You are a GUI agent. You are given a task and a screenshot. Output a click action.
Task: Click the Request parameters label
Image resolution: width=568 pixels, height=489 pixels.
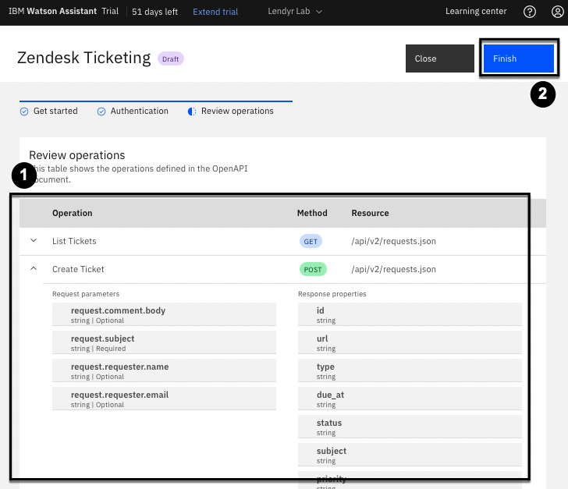pyautogui.click(x=86, y=294)
